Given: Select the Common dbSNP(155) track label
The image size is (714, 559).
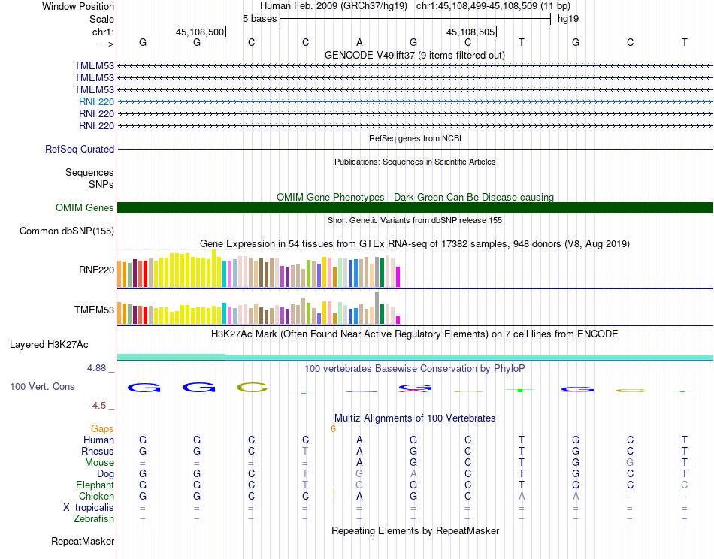Looking at the screenshot, I should tap(67, 231).
